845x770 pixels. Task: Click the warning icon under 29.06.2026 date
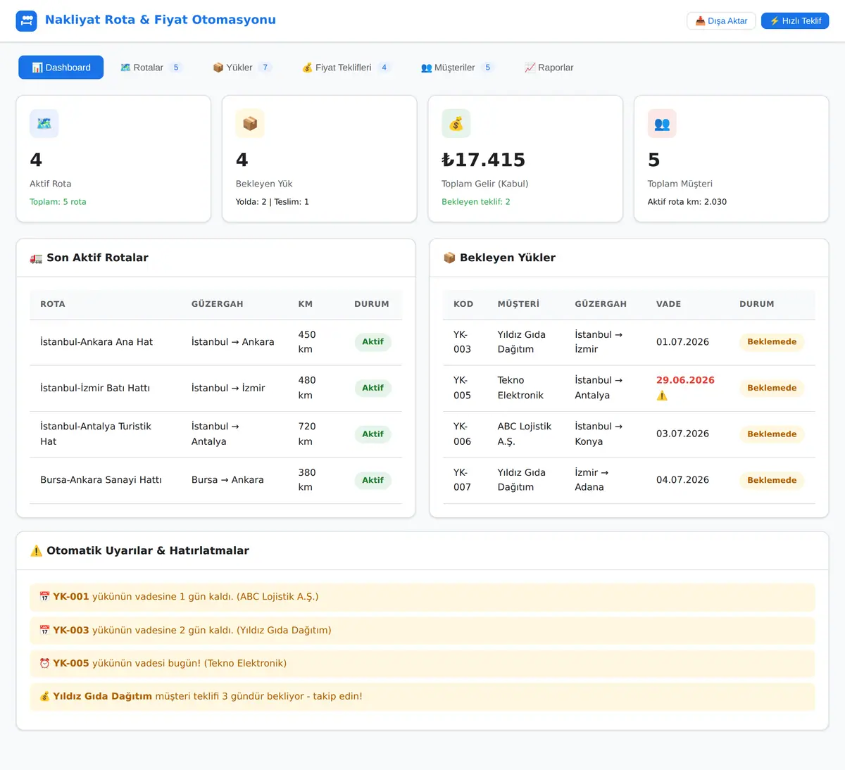[662, 396]
